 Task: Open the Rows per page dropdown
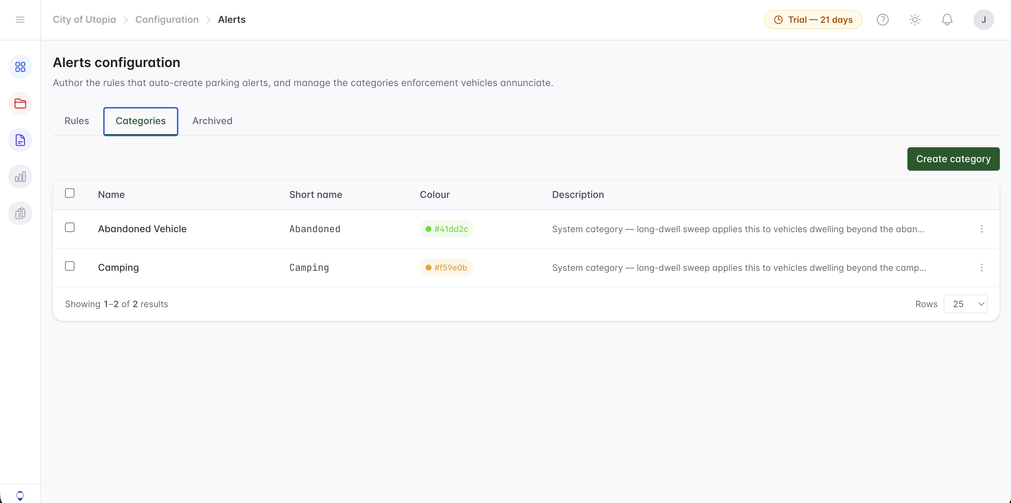965,304
